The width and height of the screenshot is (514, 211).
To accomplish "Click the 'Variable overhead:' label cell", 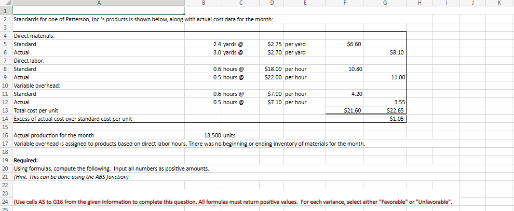I will tap(98, 86).
